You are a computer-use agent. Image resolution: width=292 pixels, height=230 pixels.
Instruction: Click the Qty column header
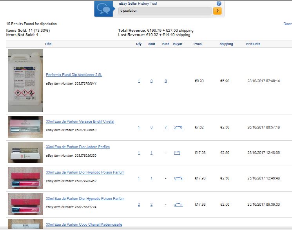pyautogui.click(x=139, y=44)
